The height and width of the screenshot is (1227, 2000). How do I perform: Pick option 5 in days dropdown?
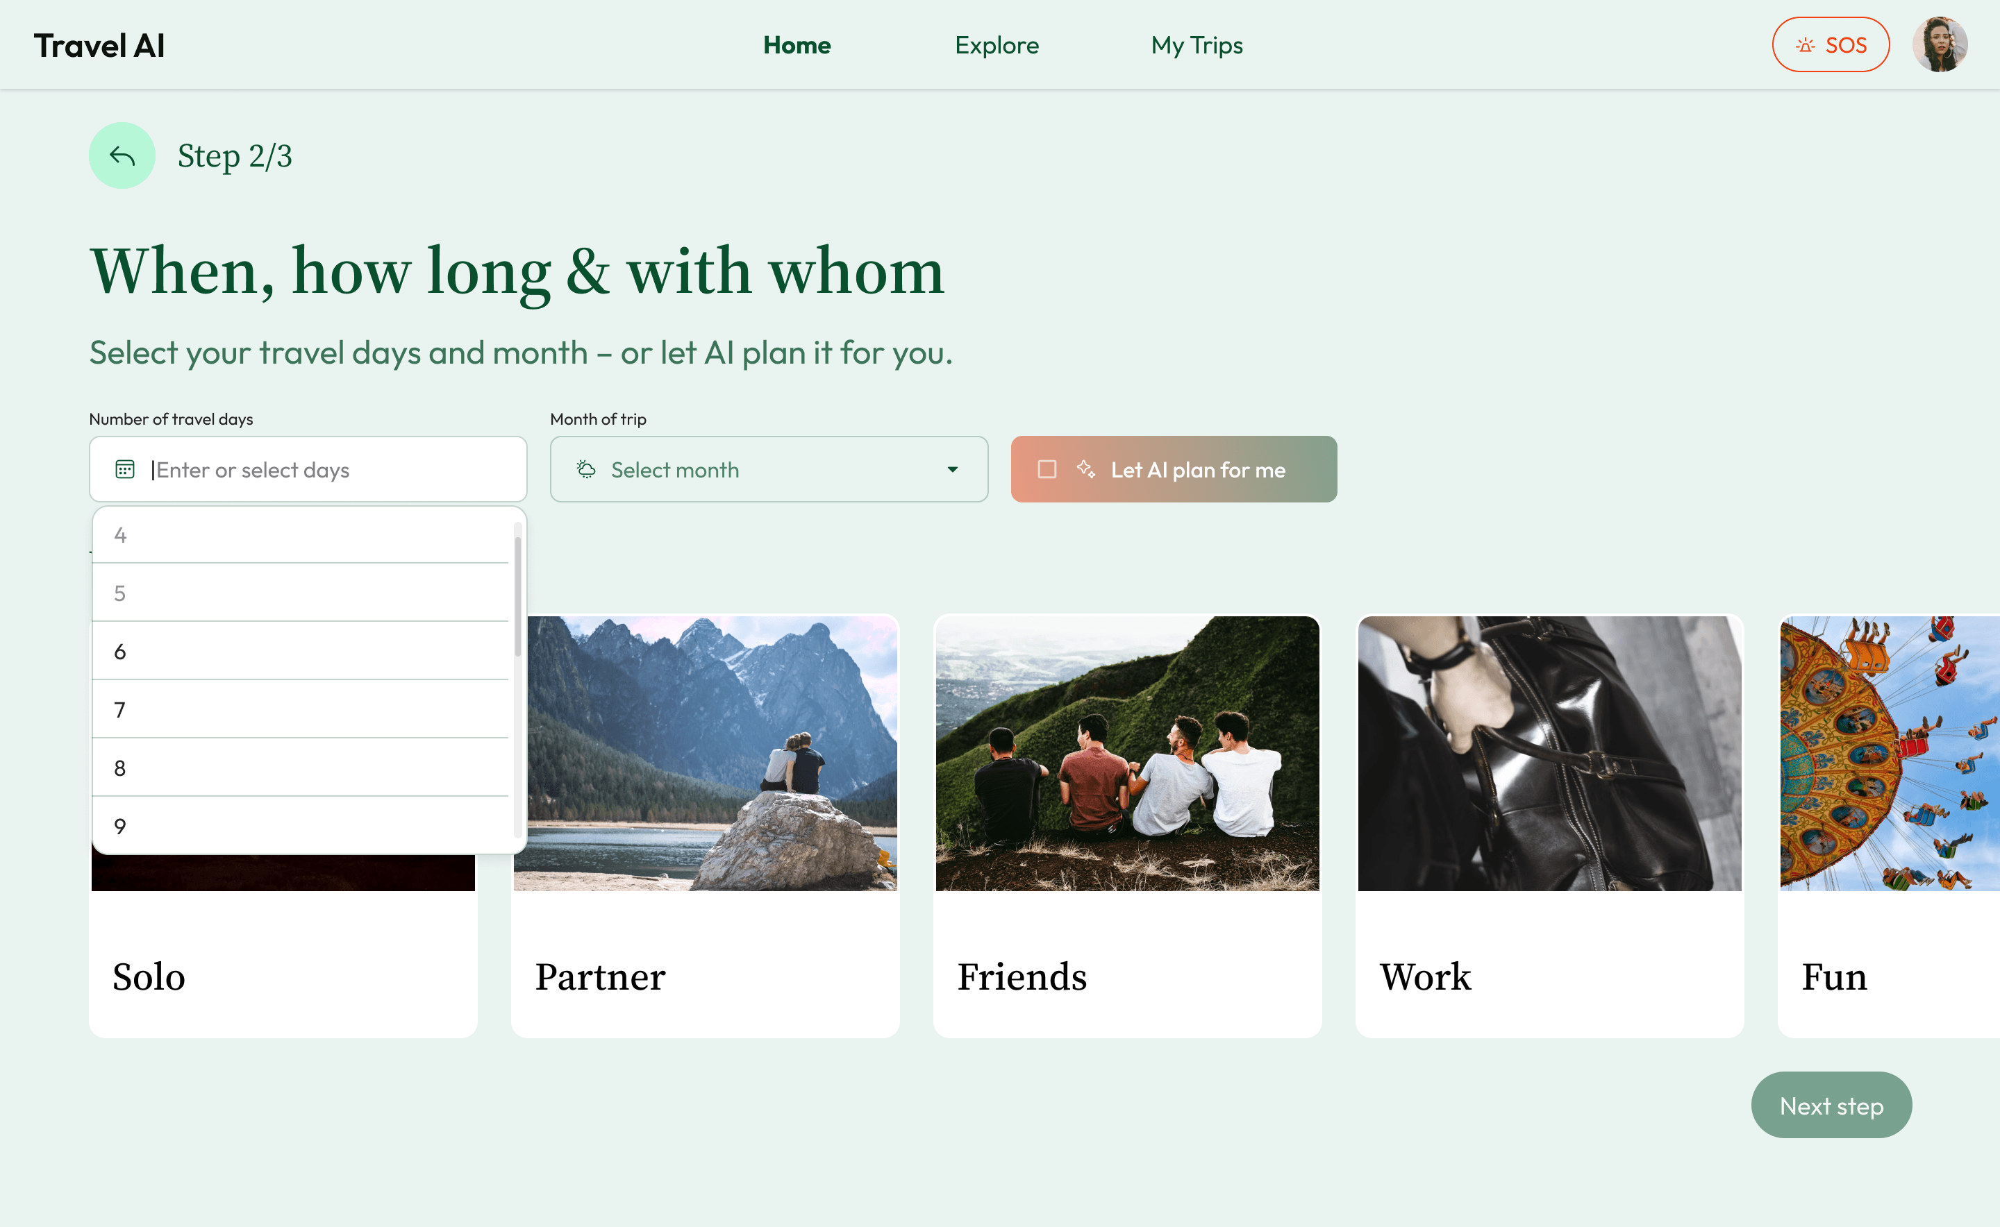click(301, 593)
